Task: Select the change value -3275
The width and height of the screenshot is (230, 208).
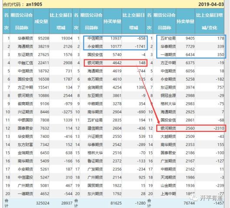Action: pyautogui.click(x=67, y=112)
